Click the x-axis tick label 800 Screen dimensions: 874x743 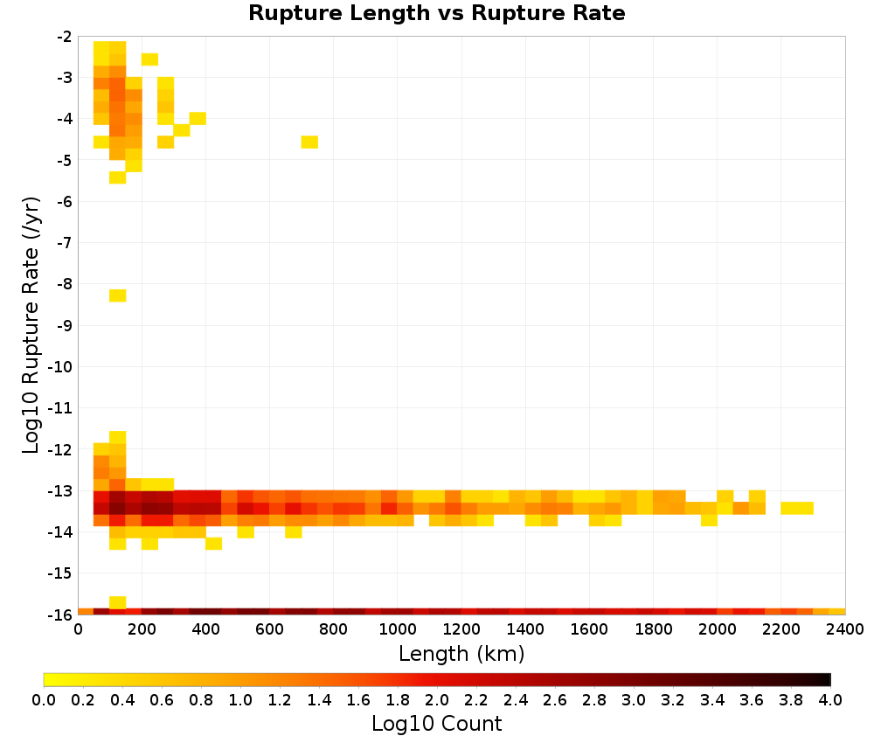(333, 630)
